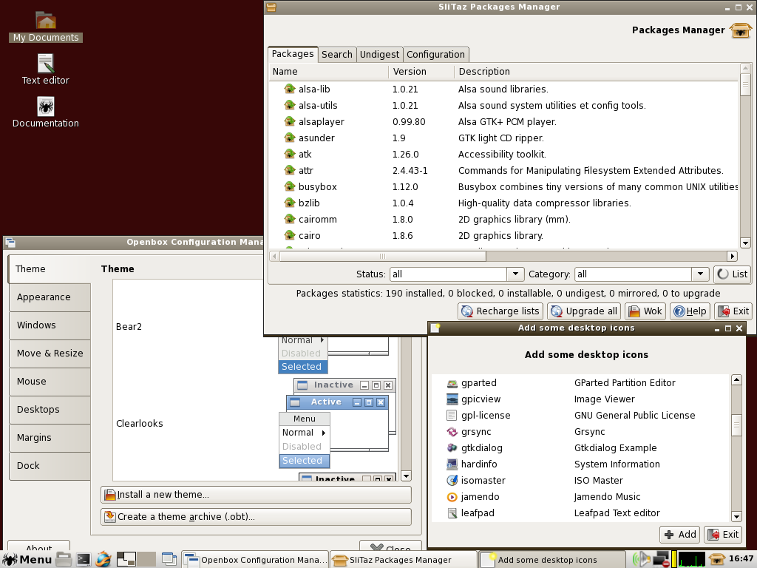The image size is (757, 568).
Task: Select the isomaster icon in list
Action: [452, 481]
